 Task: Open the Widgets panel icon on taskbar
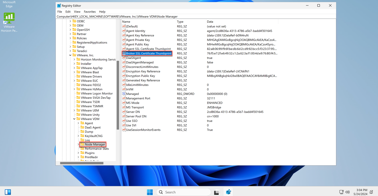[8, 192]
